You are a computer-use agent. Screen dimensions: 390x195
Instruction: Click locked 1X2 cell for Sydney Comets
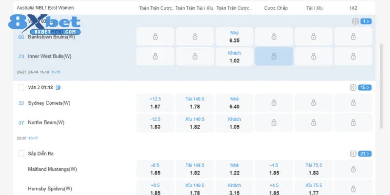(353, 103)
